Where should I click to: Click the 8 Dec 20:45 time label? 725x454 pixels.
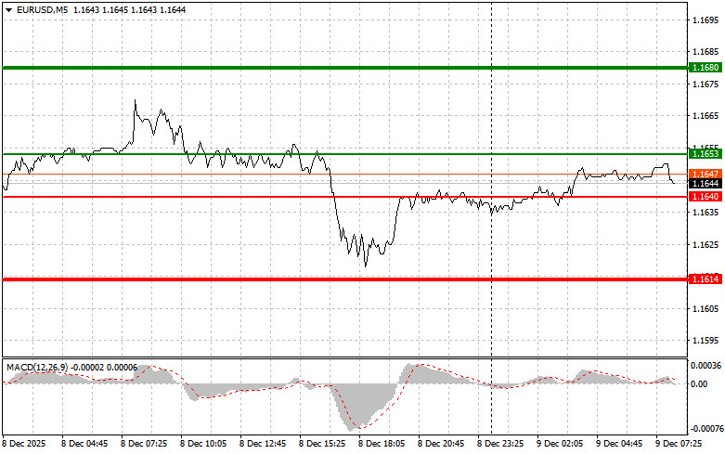[x=441, y=444]
